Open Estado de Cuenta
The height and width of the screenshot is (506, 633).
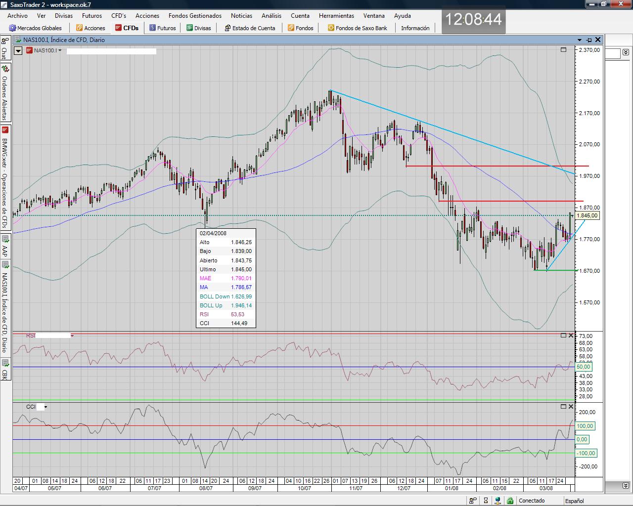(x=227, y=28)
